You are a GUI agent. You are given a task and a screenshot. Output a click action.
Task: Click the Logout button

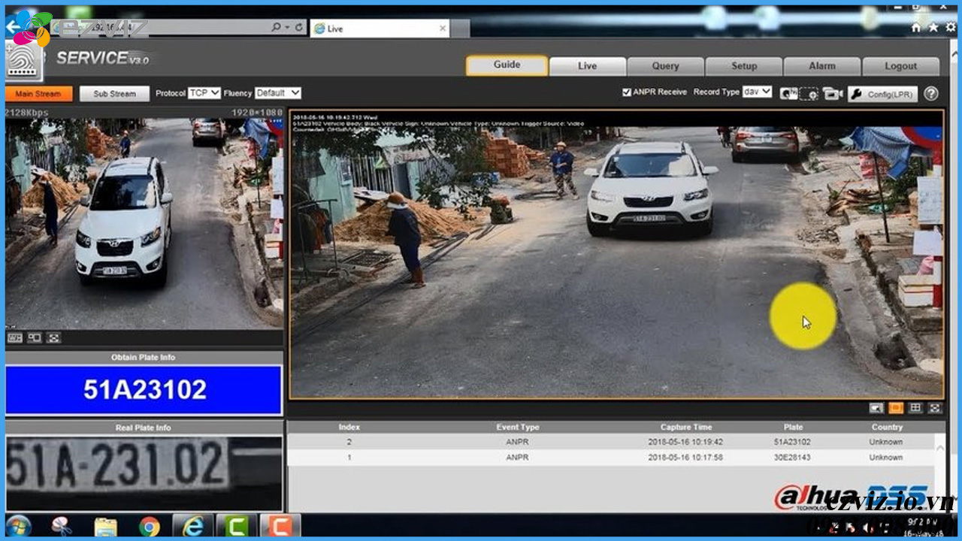coord(900,65)
